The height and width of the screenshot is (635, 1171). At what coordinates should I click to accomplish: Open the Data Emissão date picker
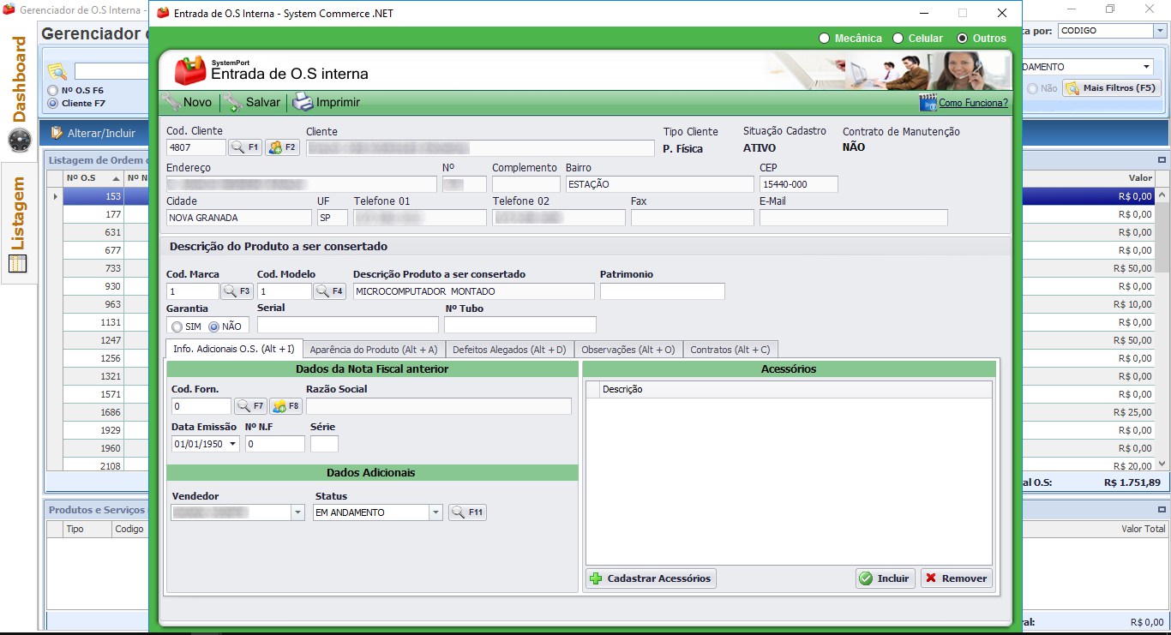pyautogui.click(x=233, y=444)
